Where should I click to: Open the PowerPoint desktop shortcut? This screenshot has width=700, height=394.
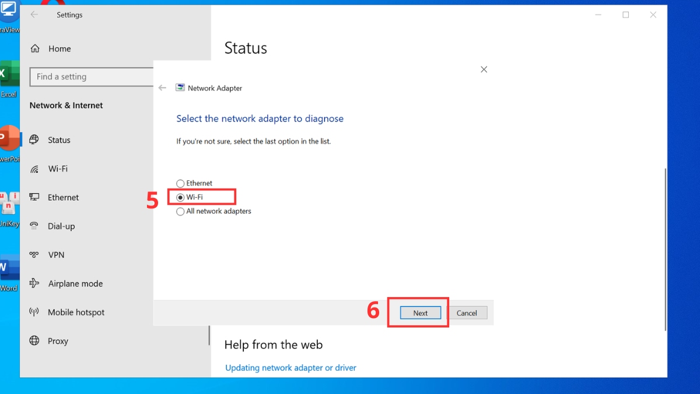pyautogui.click(x=9, y=144)
